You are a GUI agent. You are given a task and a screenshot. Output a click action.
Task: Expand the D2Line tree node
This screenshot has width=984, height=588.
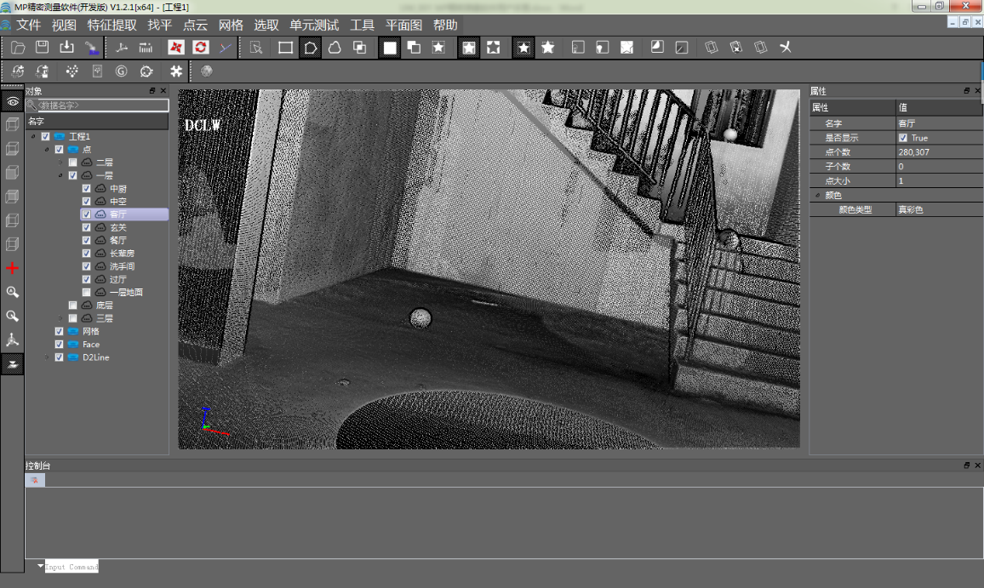[x=47, y=358]
